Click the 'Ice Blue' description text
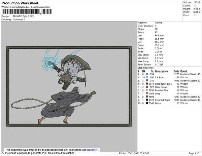 (159, 77)
